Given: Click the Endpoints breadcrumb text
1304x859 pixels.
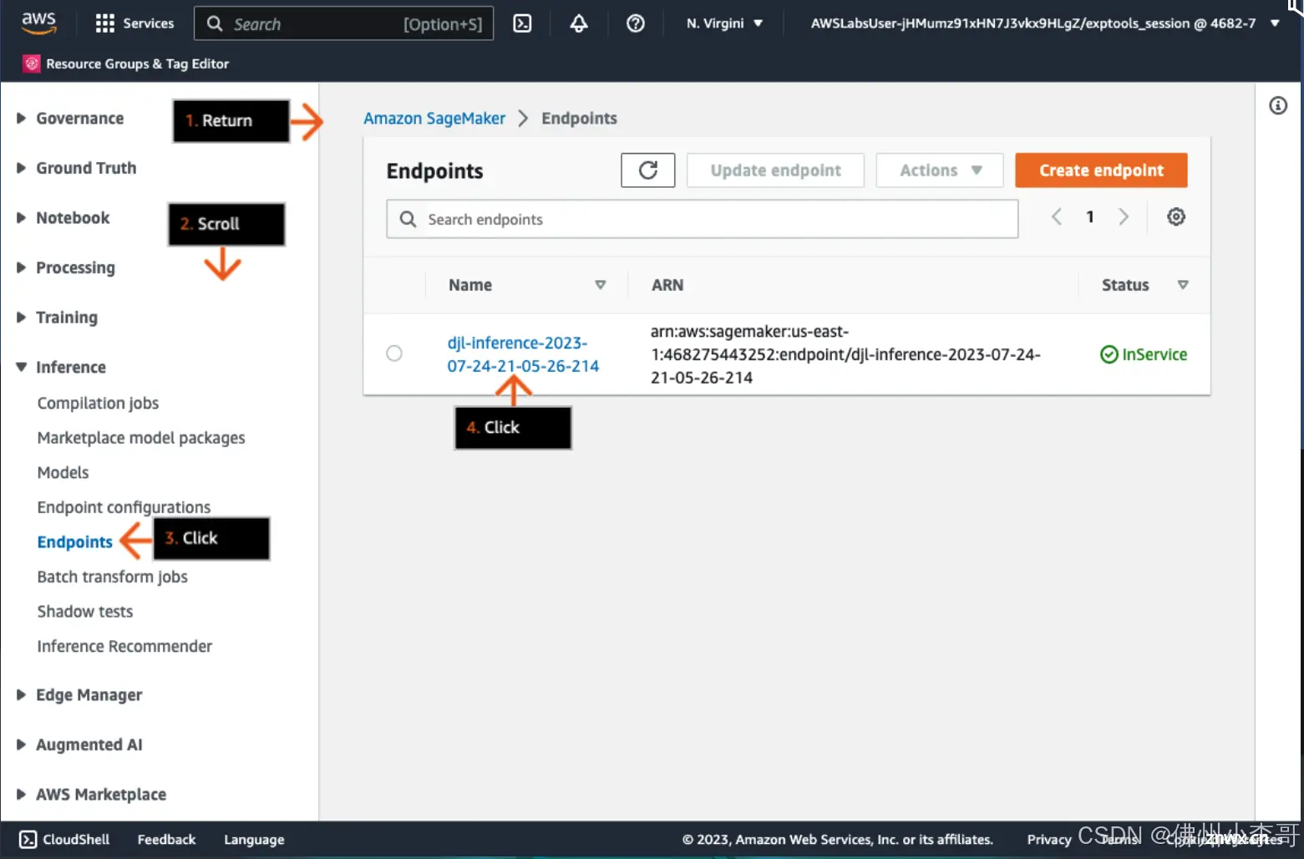Looking at the screenshot, I should point(579,119).
